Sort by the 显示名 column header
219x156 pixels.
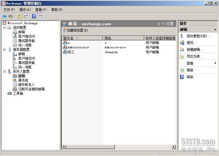82,38
